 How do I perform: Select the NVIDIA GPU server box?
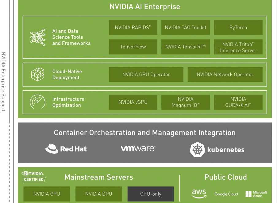click(47, 194)
